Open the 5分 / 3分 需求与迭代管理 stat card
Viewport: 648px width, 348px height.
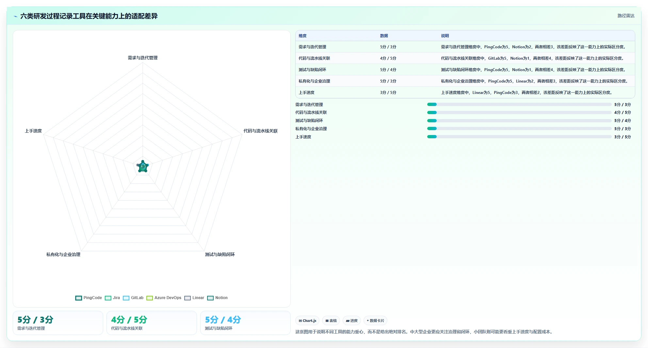58,323
